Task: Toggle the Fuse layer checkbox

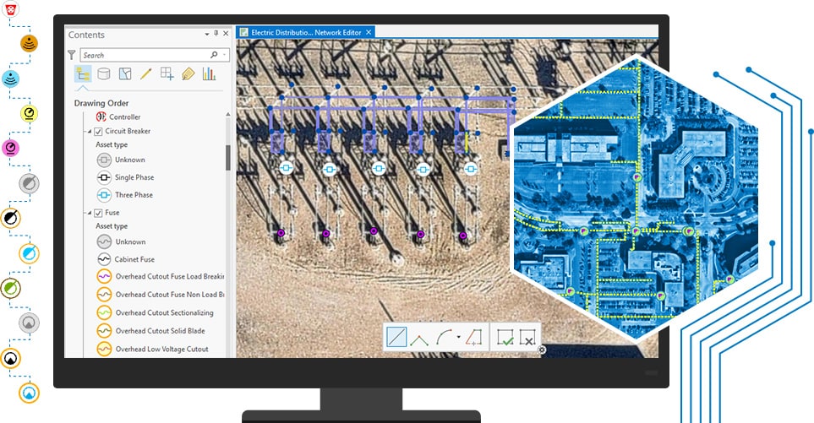Action: 99,213
